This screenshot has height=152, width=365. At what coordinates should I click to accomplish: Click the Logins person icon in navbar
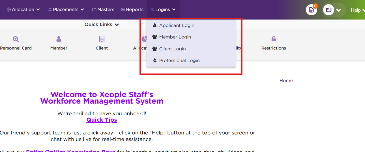pyautogui.click(x=152, y=10)
